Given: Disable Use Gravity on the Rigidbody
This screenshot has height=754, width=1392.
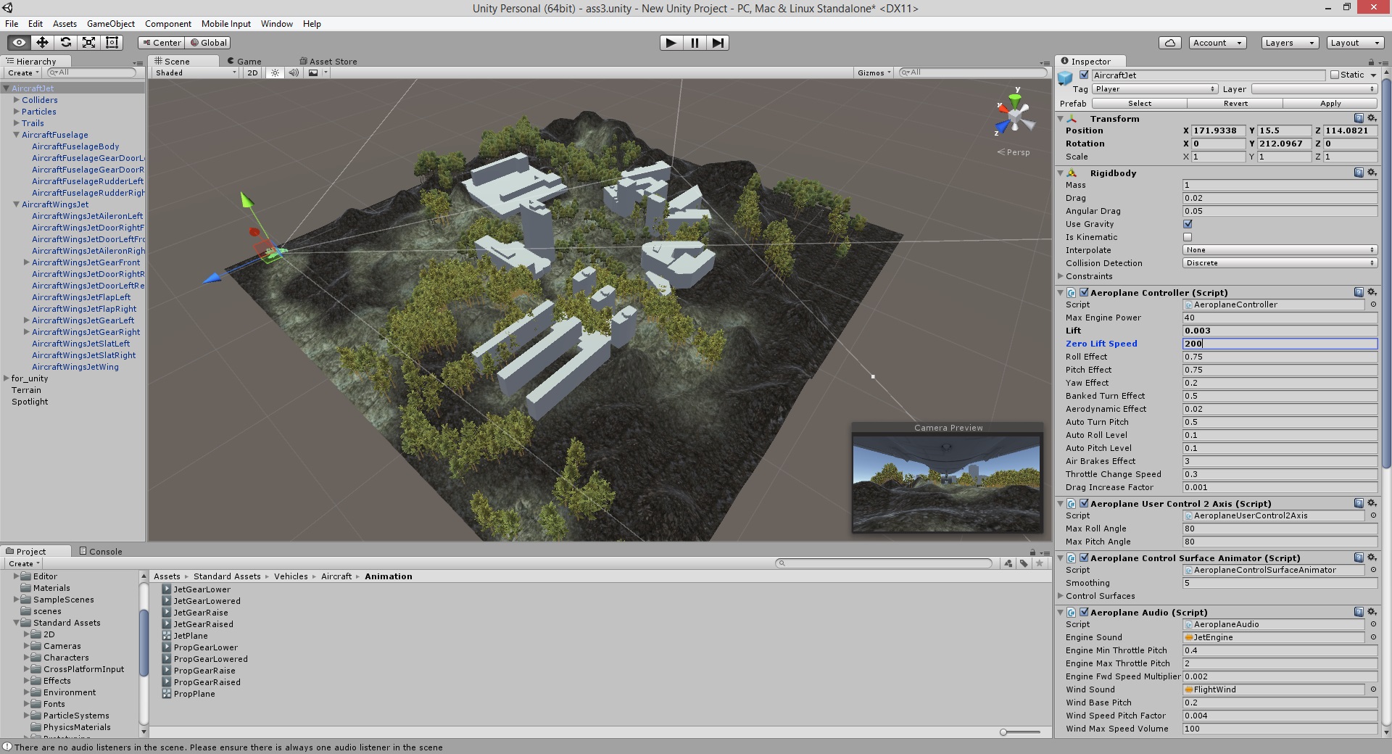Looking at the screenshot, I should pyautogui.click(x=1187, y=224).
